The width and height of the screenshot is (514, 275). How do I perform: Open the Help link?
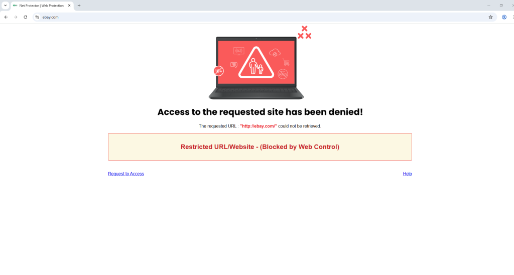click(407, 174)
